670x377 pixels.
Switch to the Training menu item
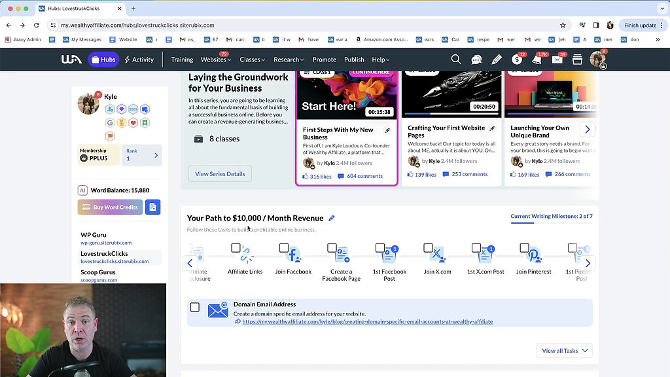[x=182, y=59]
